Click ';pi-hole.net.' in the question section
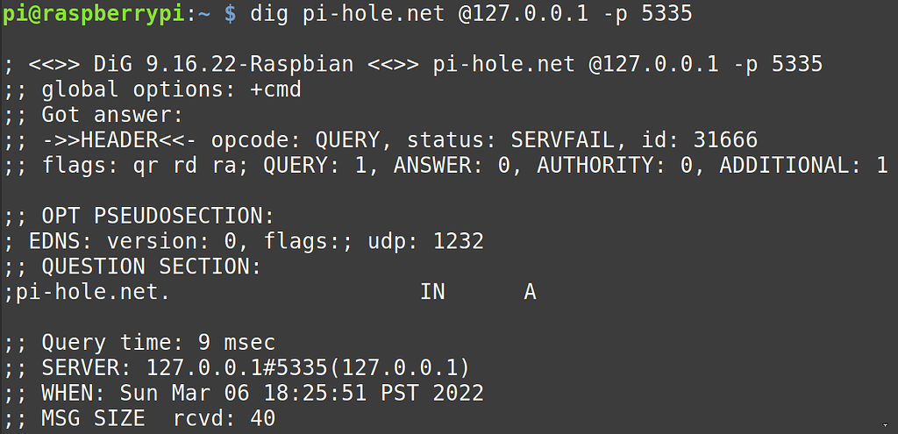Viewport: 898px width, 434px height. pyautogui.click(x=87, y=292)
